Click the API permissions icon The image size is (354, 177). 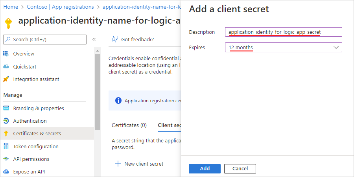click(6, 159)
